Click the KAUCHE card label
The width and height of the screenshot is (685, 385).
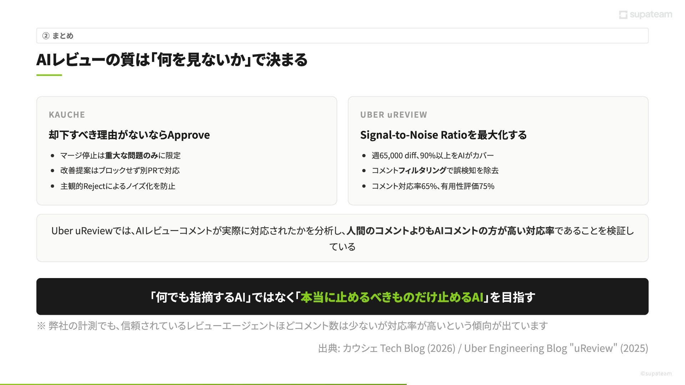67,115
